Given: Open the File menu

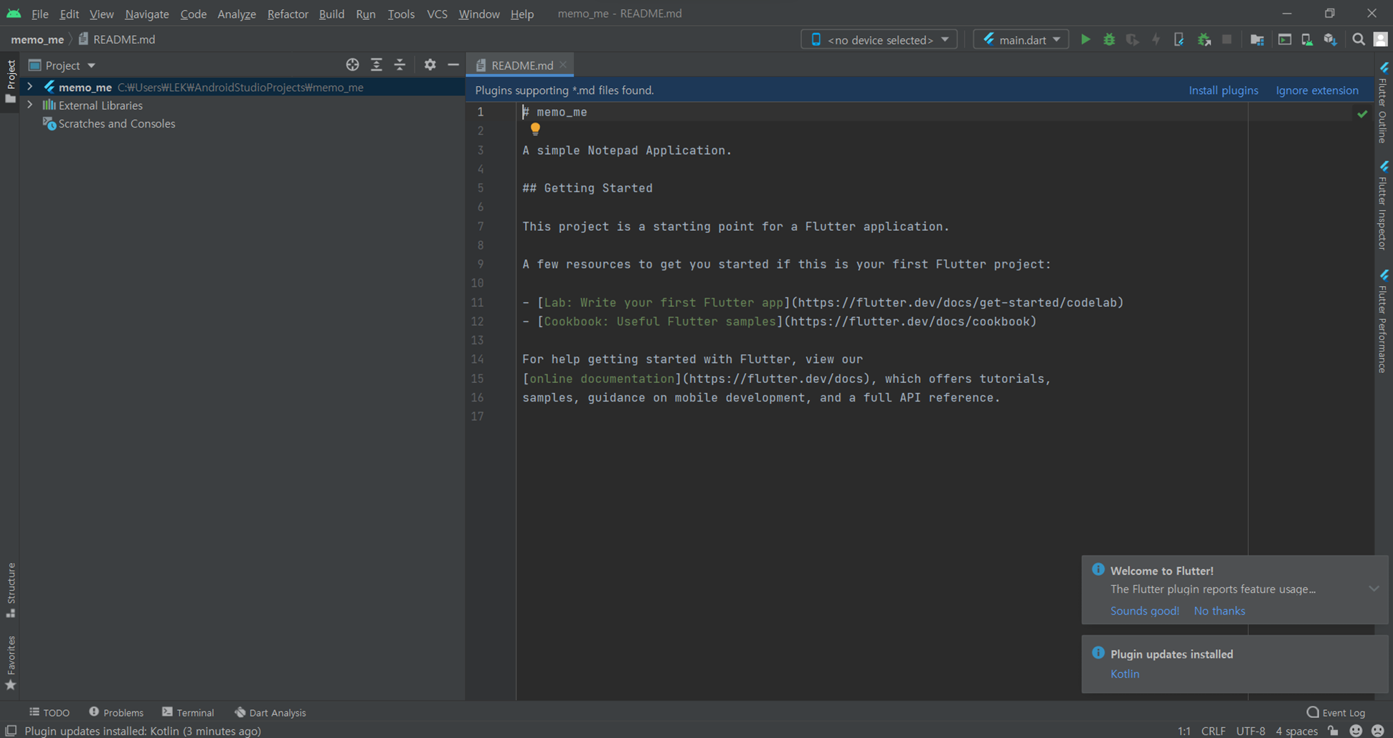Looking at the screenshot, I should tap(40, 14).
